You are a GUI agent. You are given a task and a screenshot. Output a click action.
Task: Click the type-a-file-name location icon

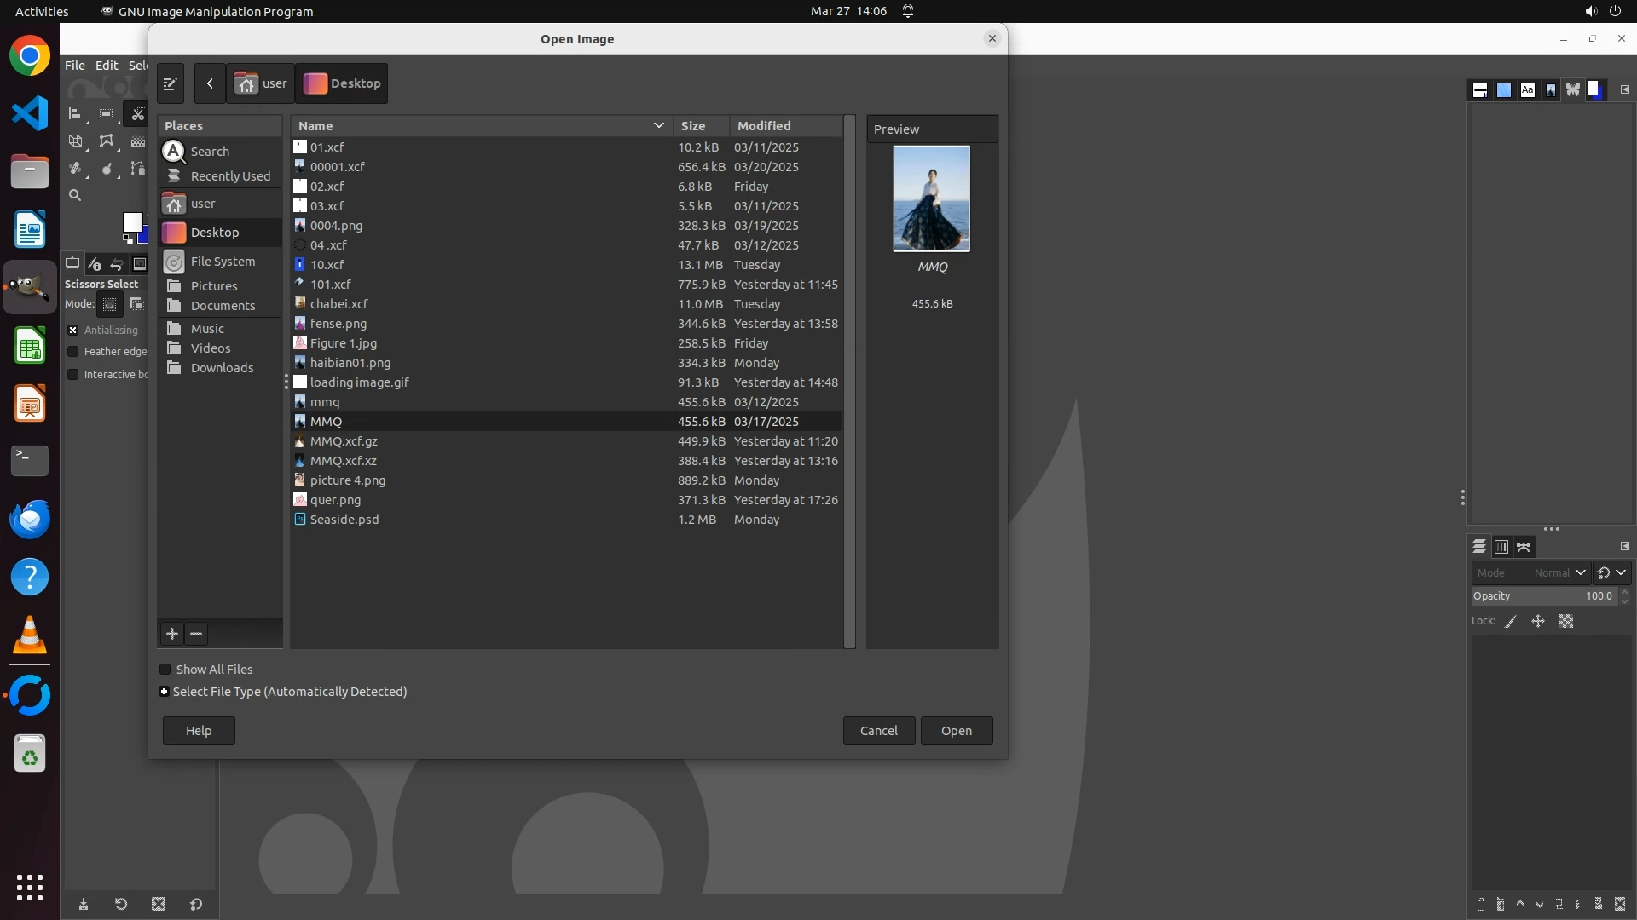pyautogui.click(x=170, y=83)
